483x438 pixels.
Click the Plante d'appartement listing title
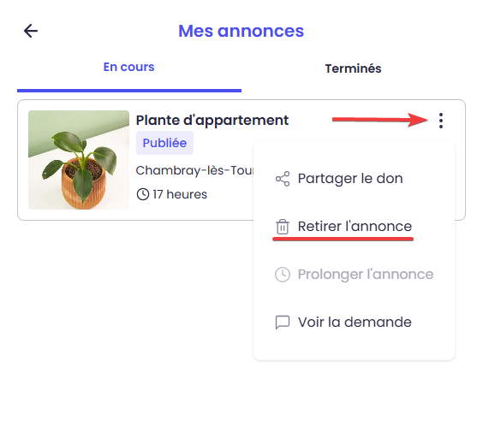point(212,121)
